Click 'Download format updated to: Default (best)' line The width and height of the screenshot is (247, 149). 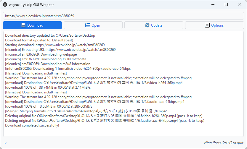coord(39,40)
